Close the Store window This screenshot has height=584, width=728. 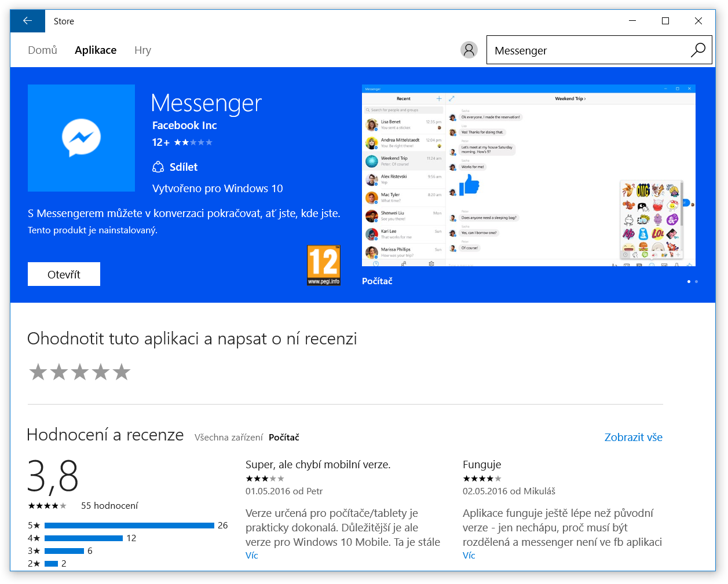coord(698,21)
